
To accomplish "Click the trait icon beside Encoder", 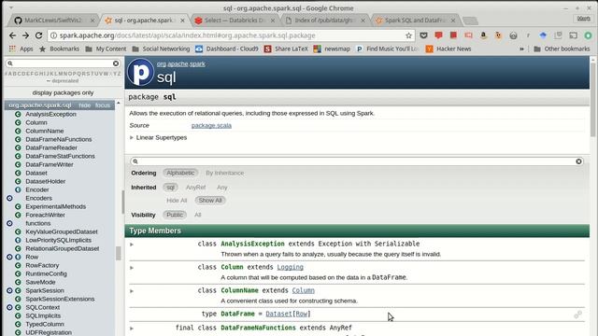I will tap(18, 189).
